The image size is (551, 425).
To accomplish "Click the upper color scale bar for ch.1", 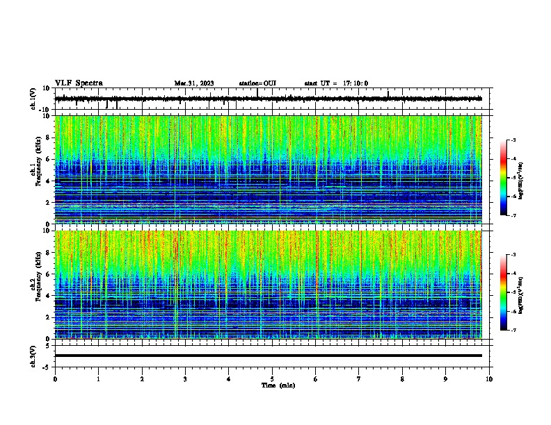I will tap(504, 178).
